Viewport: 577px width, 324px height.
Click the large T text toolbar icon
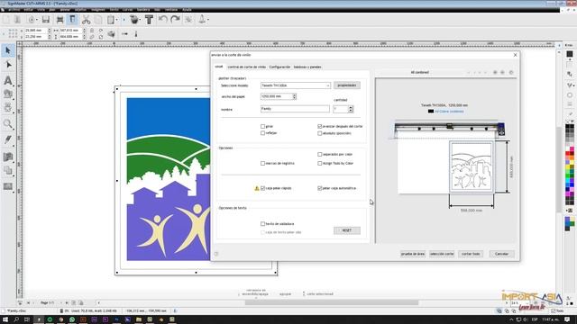point(149,20)
